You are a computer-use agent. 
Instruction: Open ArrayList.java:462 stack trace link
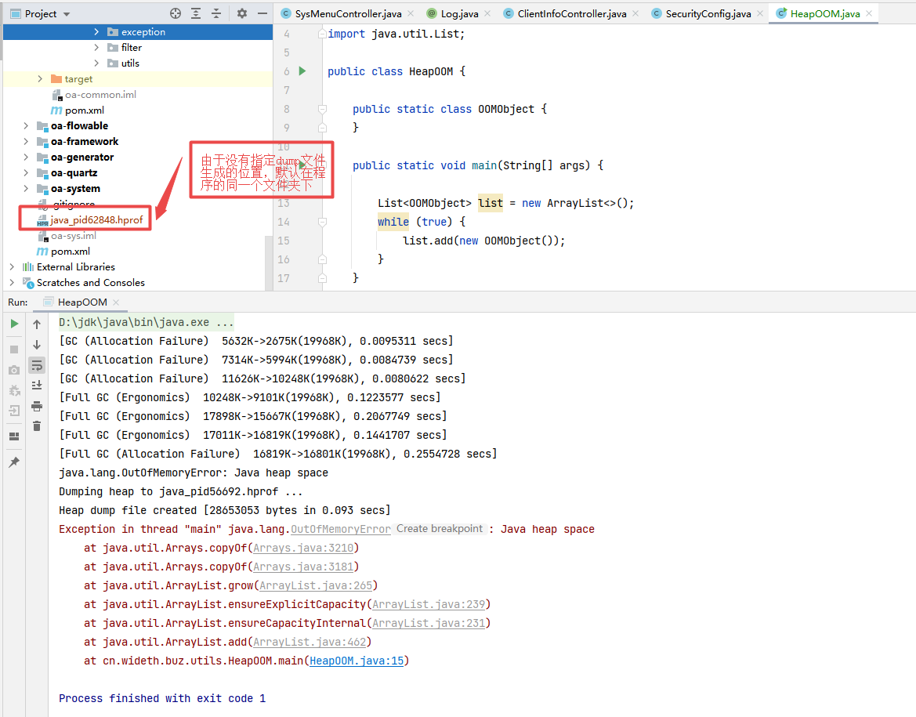(310, 643)
